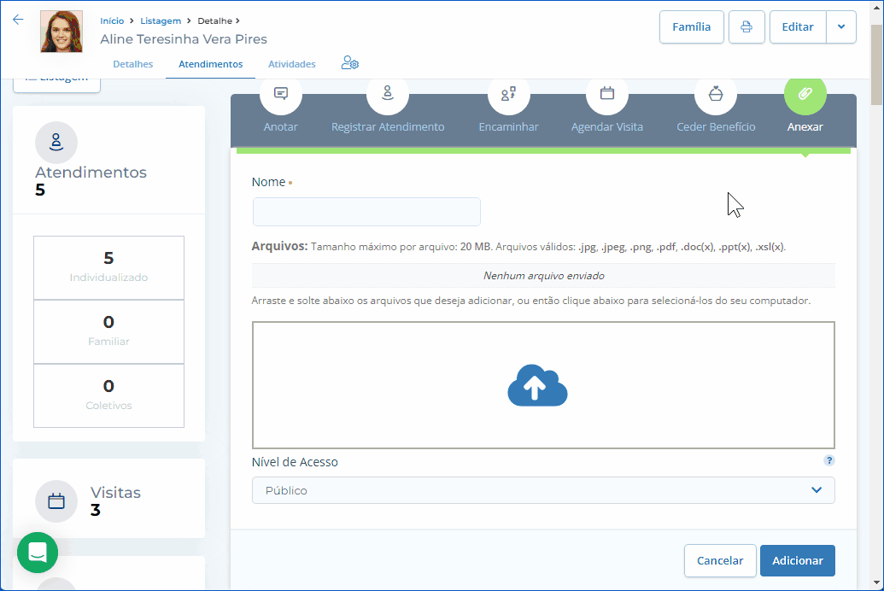
Task: Click the Anotar note icon
Action: click(x=281, y=94)
